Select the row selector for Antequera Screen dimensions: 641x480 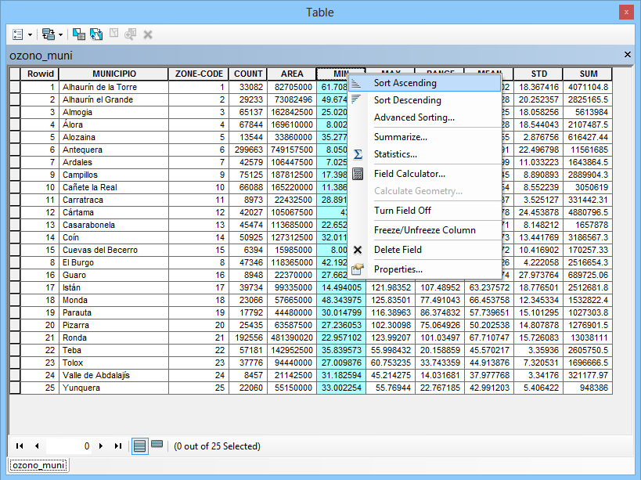(14, 150)
